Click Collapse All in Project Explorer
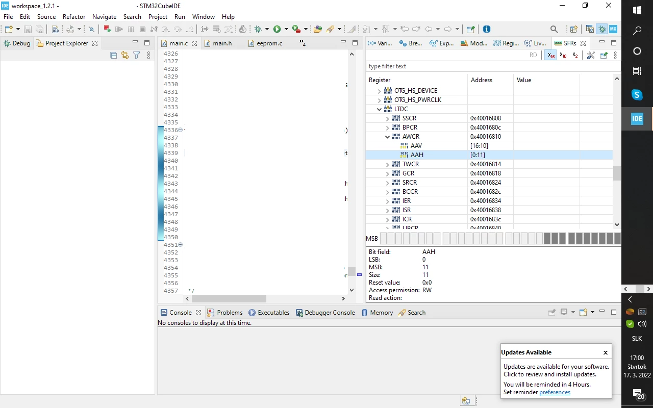This screenshot has width=653, height=408. pyautogui.click(x=113, y=55)
